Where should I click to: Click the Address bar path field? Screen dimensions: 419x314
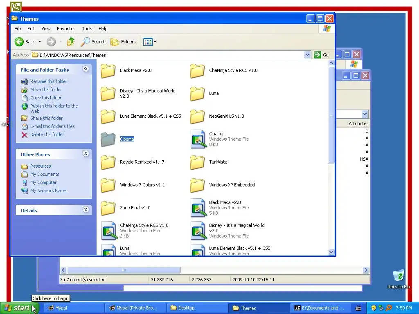pos(171,55)
